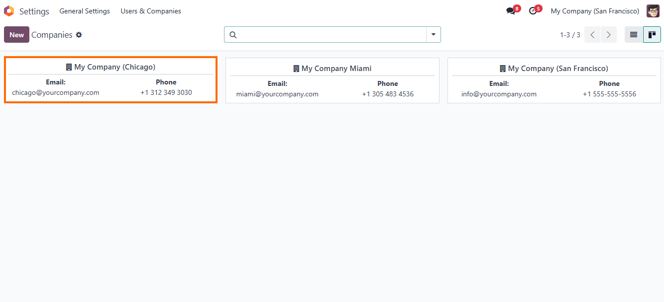
Task: Toggle the search options dropdown arrow
Action: tap(434, 35)
